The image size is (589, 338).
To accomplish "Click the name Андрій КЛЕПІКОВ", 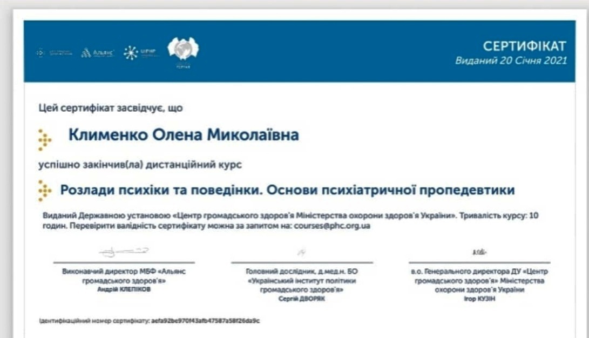I will [x=124, y=289].
